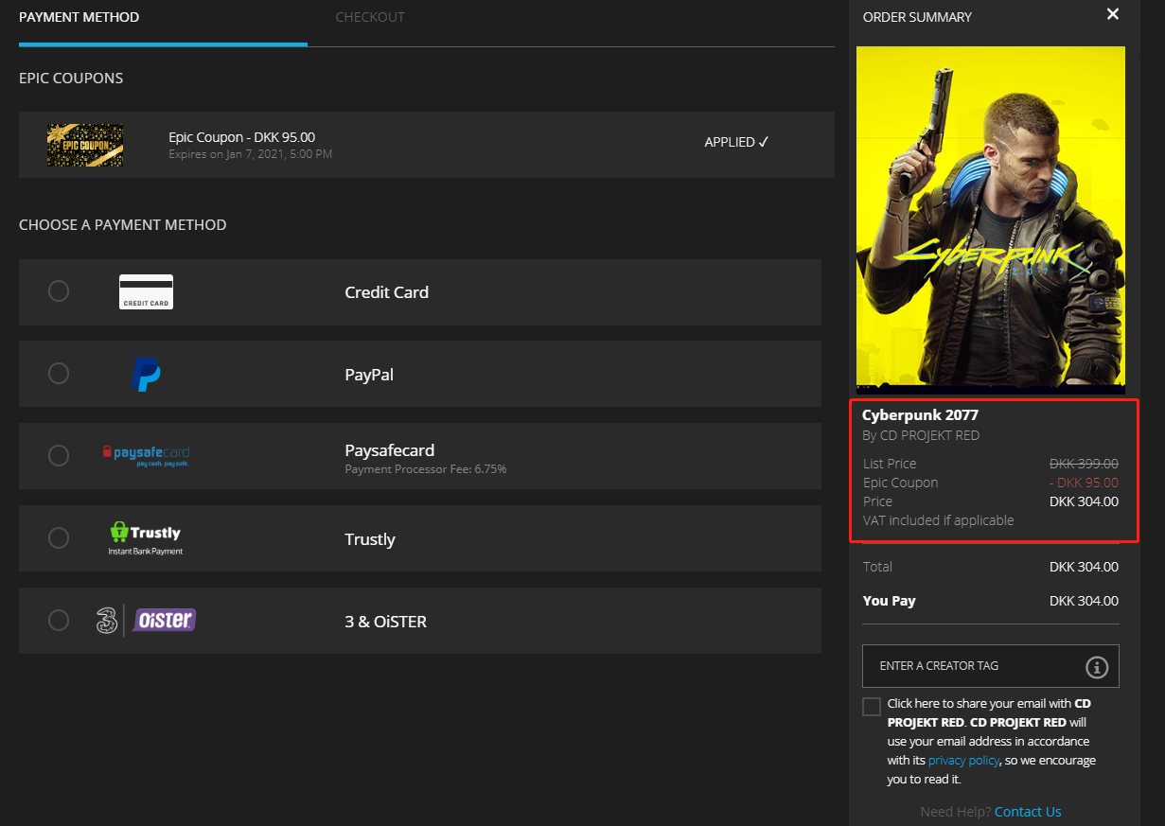The height and width of the screenshot is (826, 1165).
Task: Click the Trustly logo
Action: click(x=146, y=537)
